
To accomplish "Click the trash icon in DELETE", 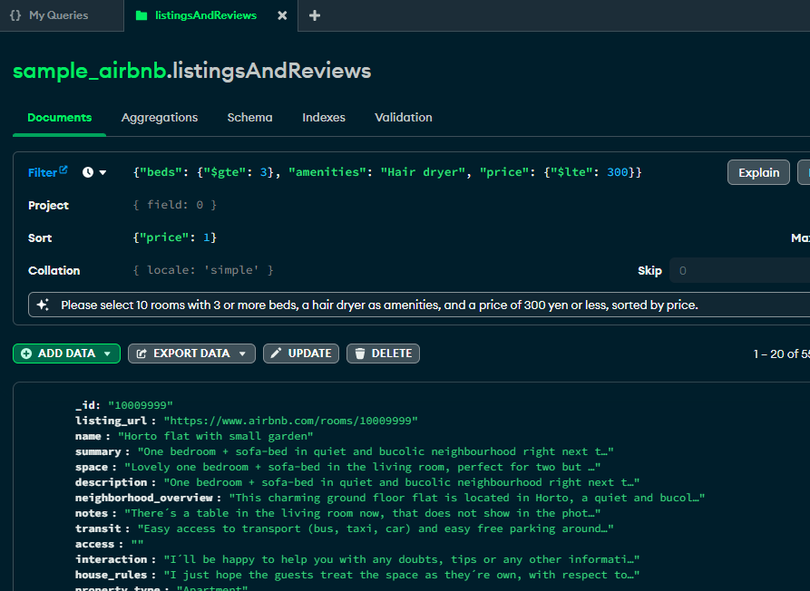I will coord(360,354).
